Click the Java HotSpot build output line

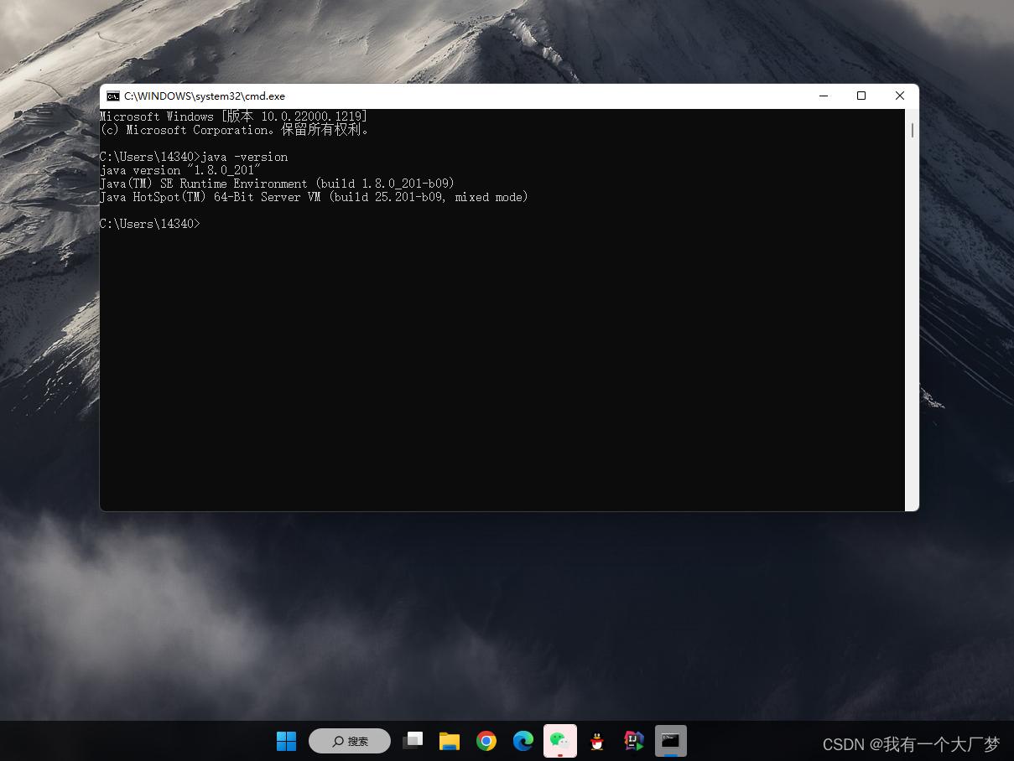[x=315, y=197]
